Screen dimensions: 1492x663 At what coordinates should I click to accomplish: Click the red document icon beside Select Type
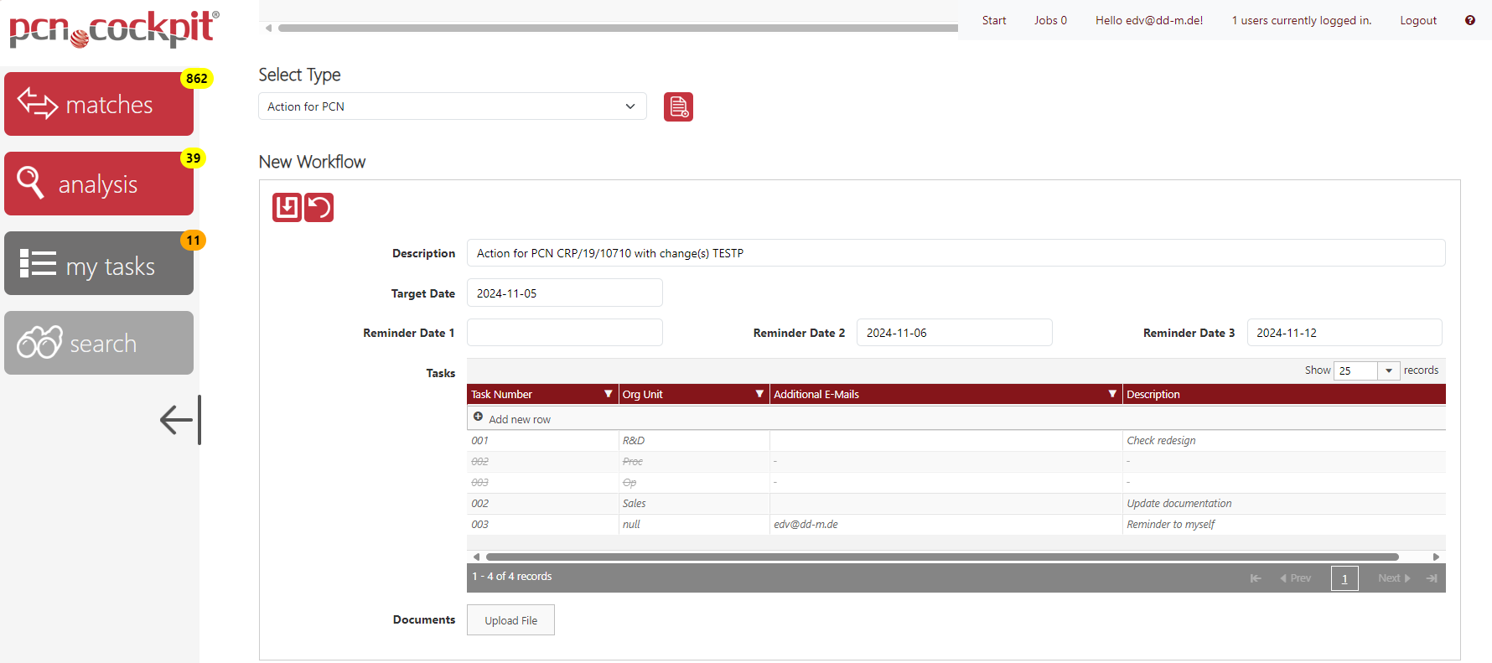678,107
